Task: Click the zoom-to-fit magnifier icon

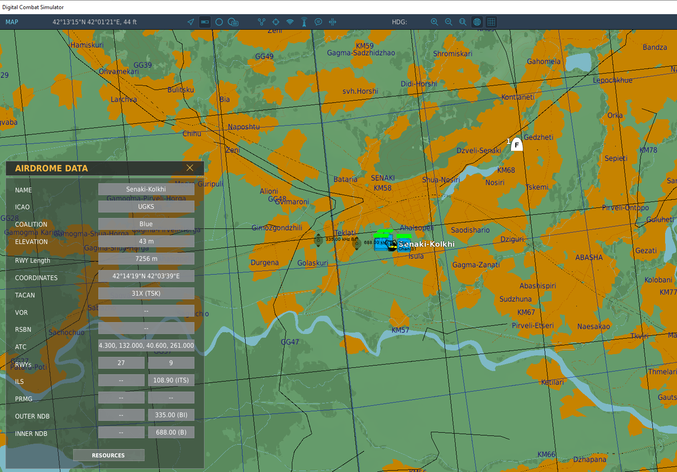Action: coord(463,22)
